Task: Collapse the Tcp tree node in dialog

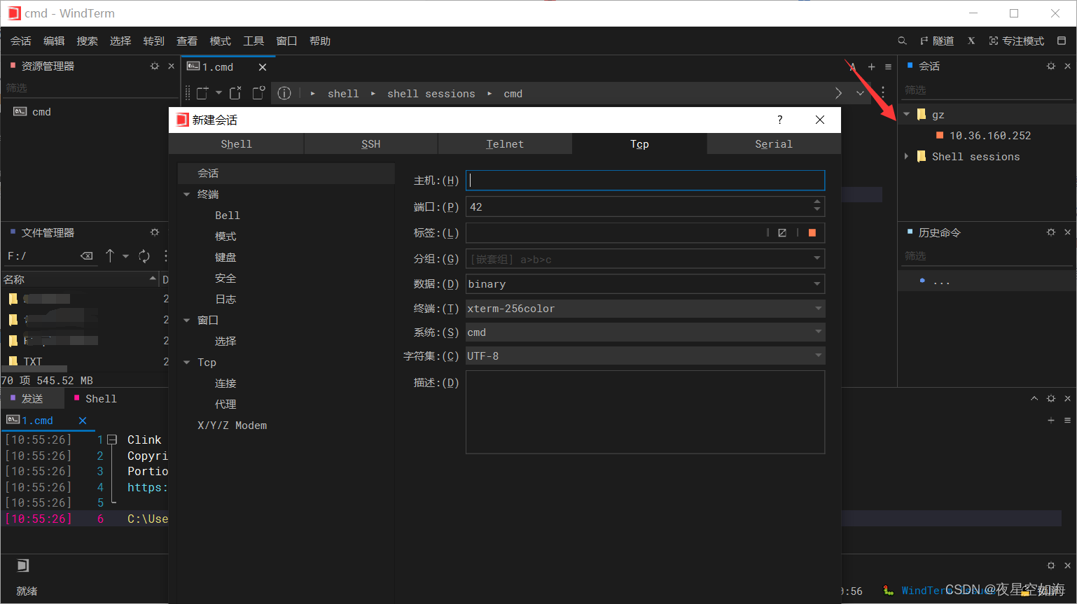Action: click(187, 363)
